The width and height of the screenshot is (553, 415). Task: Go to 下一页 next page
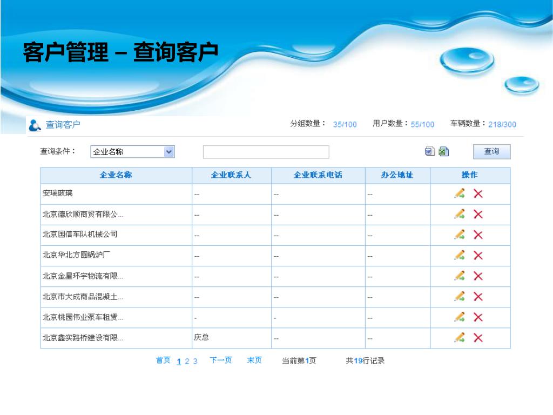click(x=220, y=360)
